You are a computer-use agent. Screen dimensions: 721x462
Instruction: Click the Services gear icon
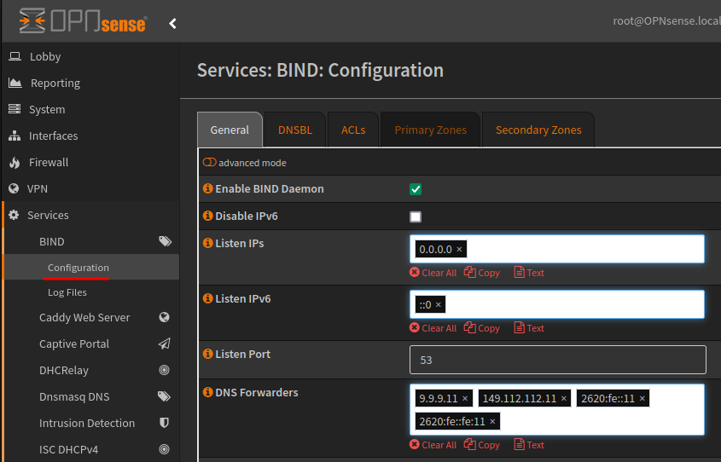pos(14,215)
